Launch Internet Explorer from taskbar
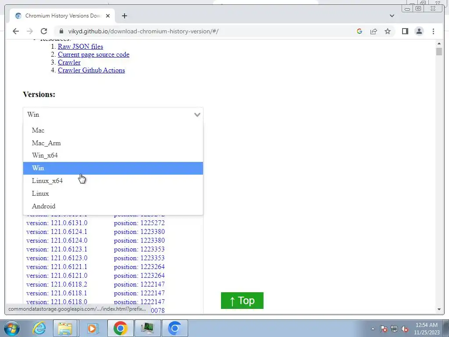The image size is (449, 337). click(x=39, y=328)
